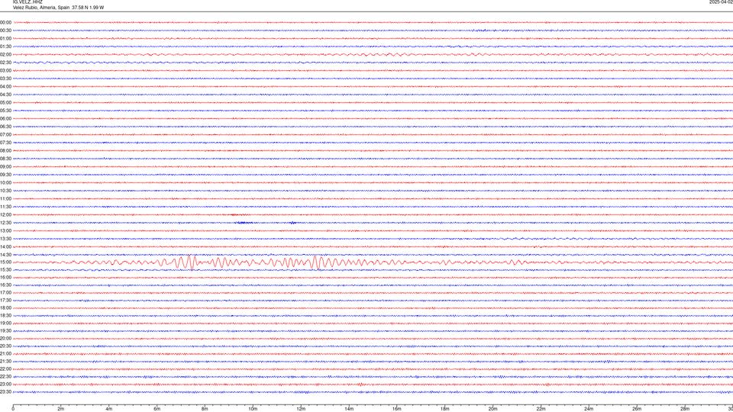Select the 10m minute marker
Image resolution: width=733 pixels, height=412 pixels.
(x=253, y=409)
